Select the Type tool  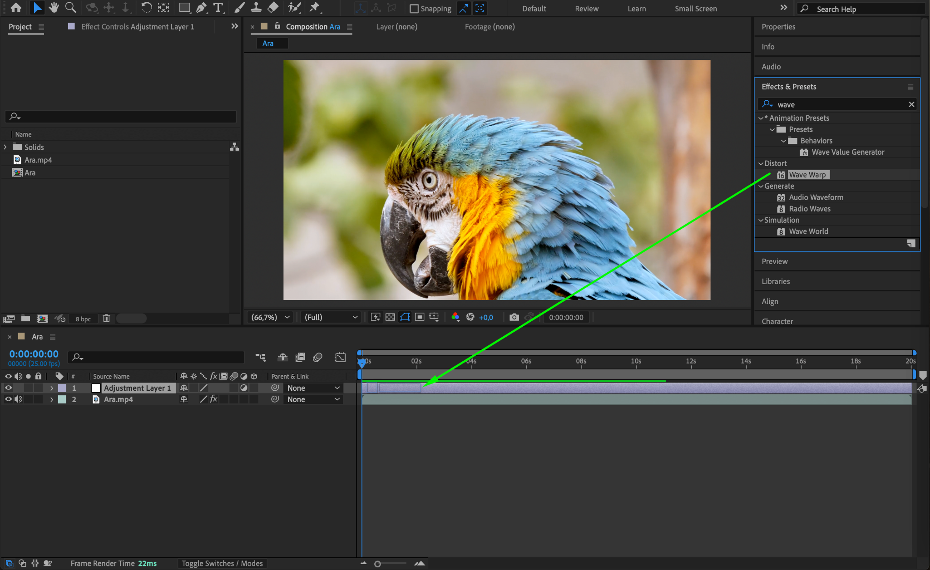(218, 8)
